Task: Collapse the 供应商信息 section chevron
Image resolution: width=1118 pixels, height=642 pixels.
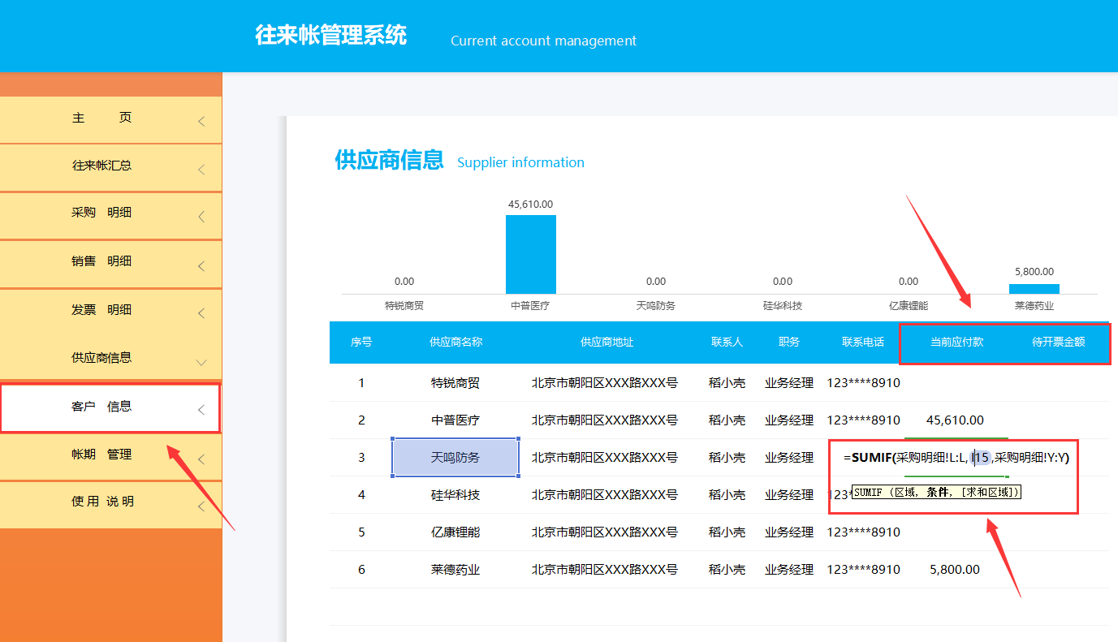Action: point(201,361)
